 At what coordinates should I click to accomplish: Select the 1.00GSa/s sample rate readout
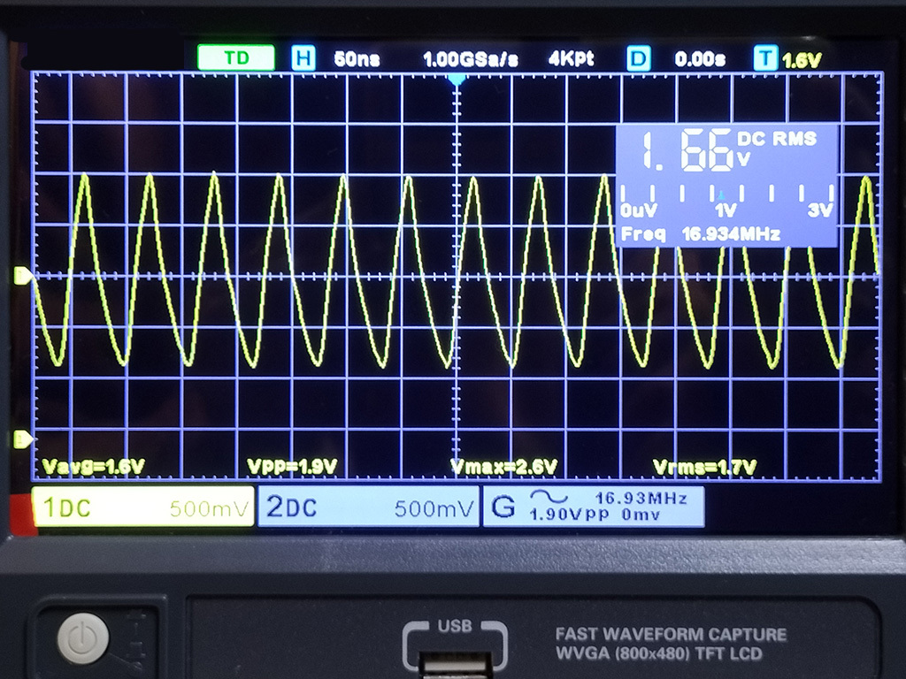pyautogui.click(x=471, y=59)
